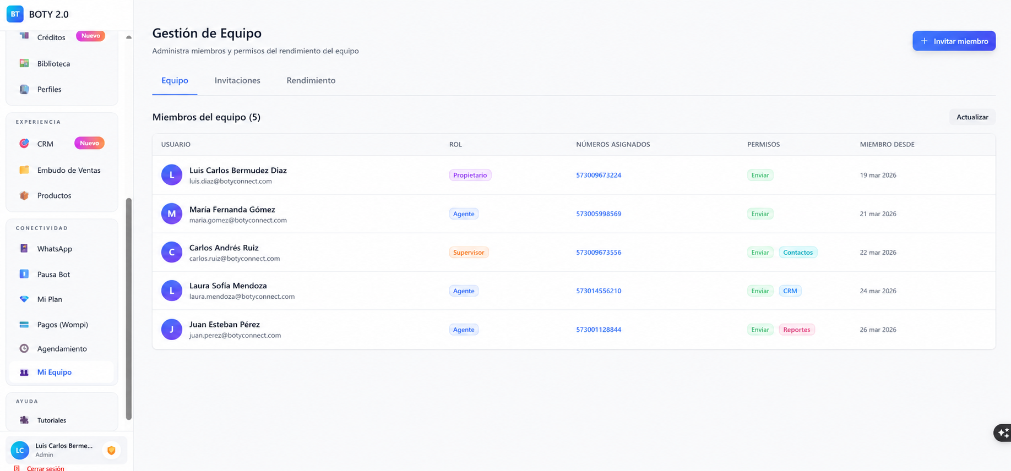Screen dimensions: 1011x471
Task: Click the Tutoriales icon
Action: point(24,420)
